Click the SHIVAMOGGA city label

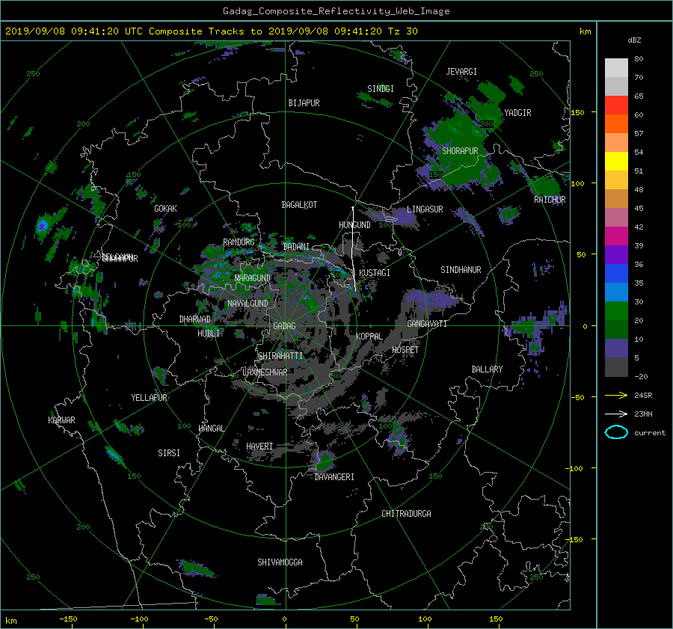click(x=280, y=562)
